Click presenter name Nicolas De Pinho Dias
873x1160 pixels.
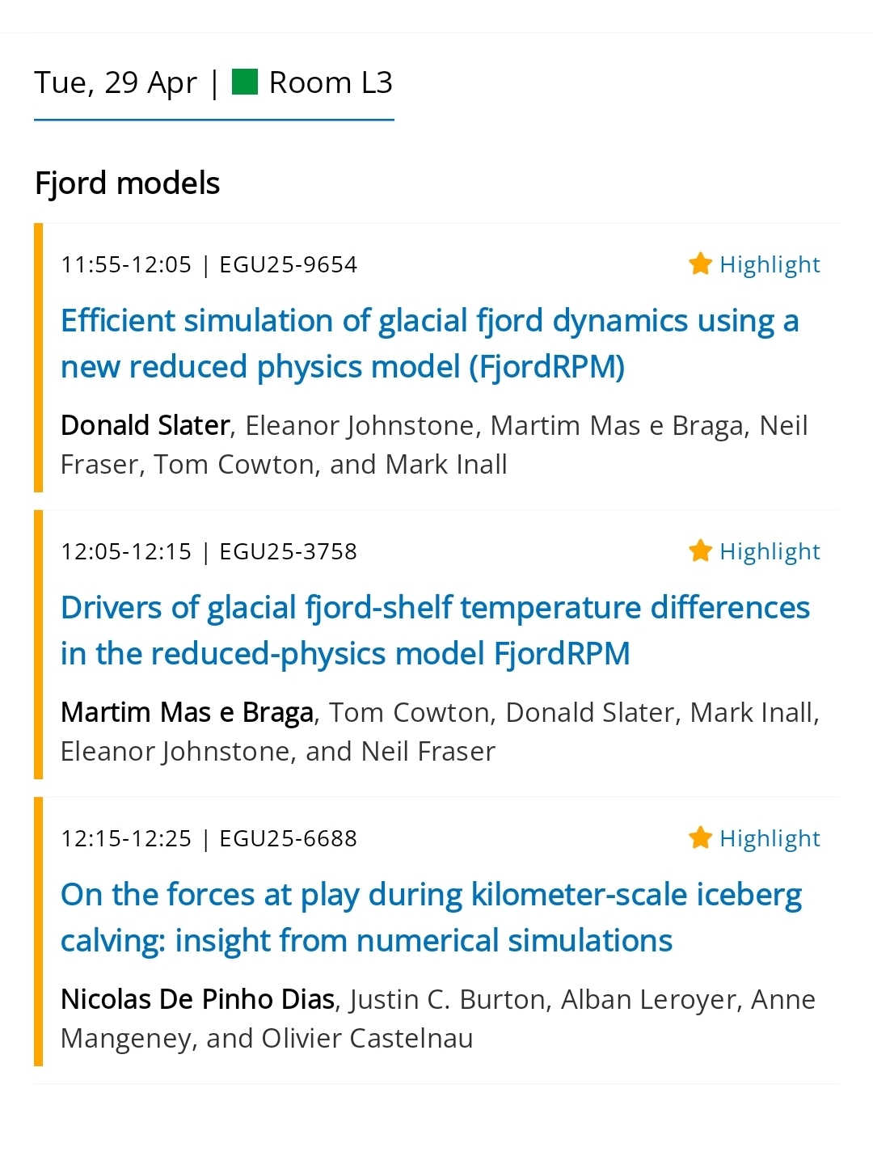click(197, 999)
